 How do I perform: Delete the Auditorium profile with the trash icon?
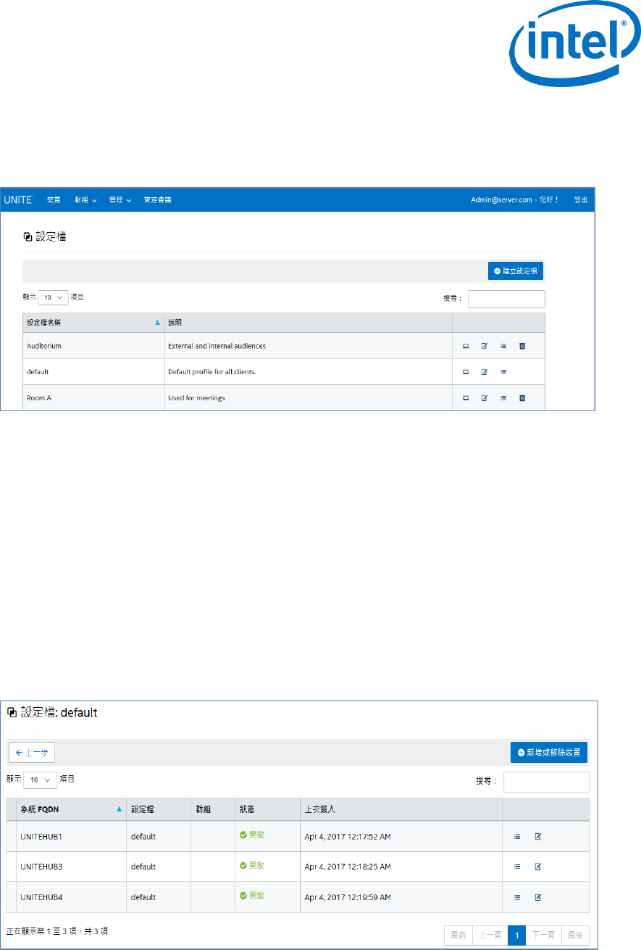point(521,346)
